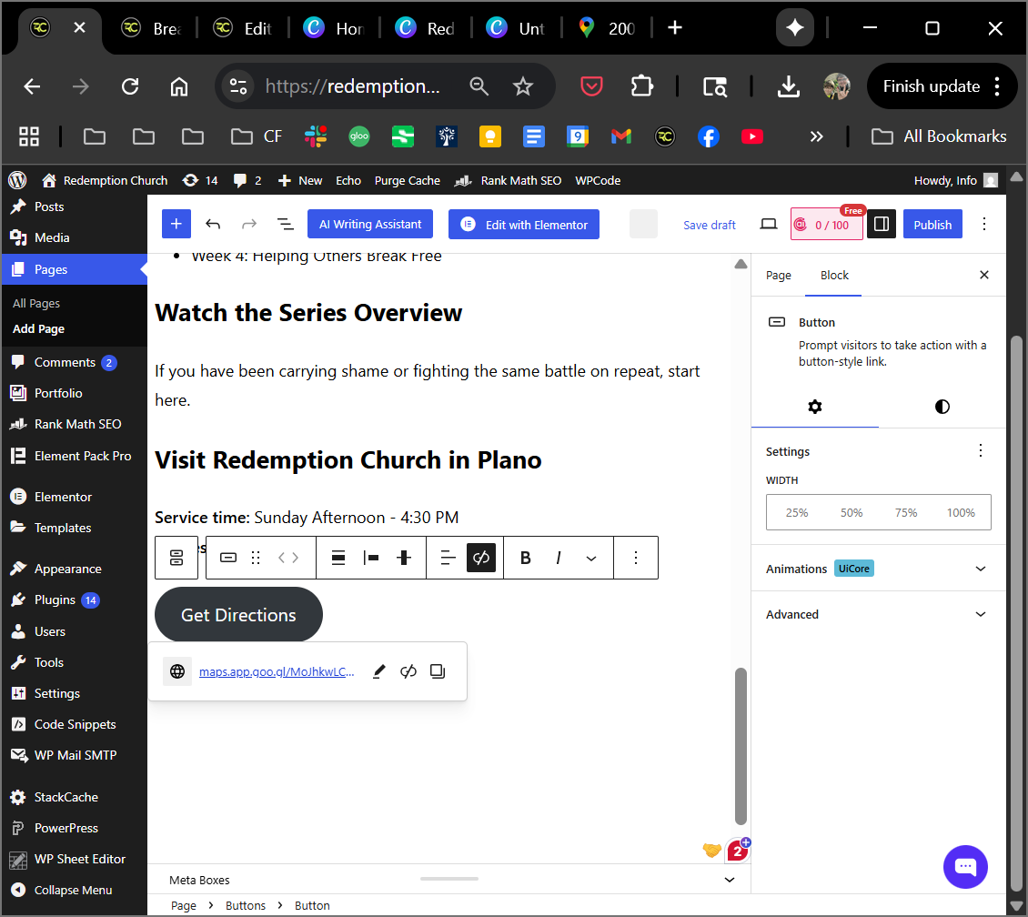
Task: Toggle italic formatting on button text
Action: pyautogui.click(x=559, y=558)
